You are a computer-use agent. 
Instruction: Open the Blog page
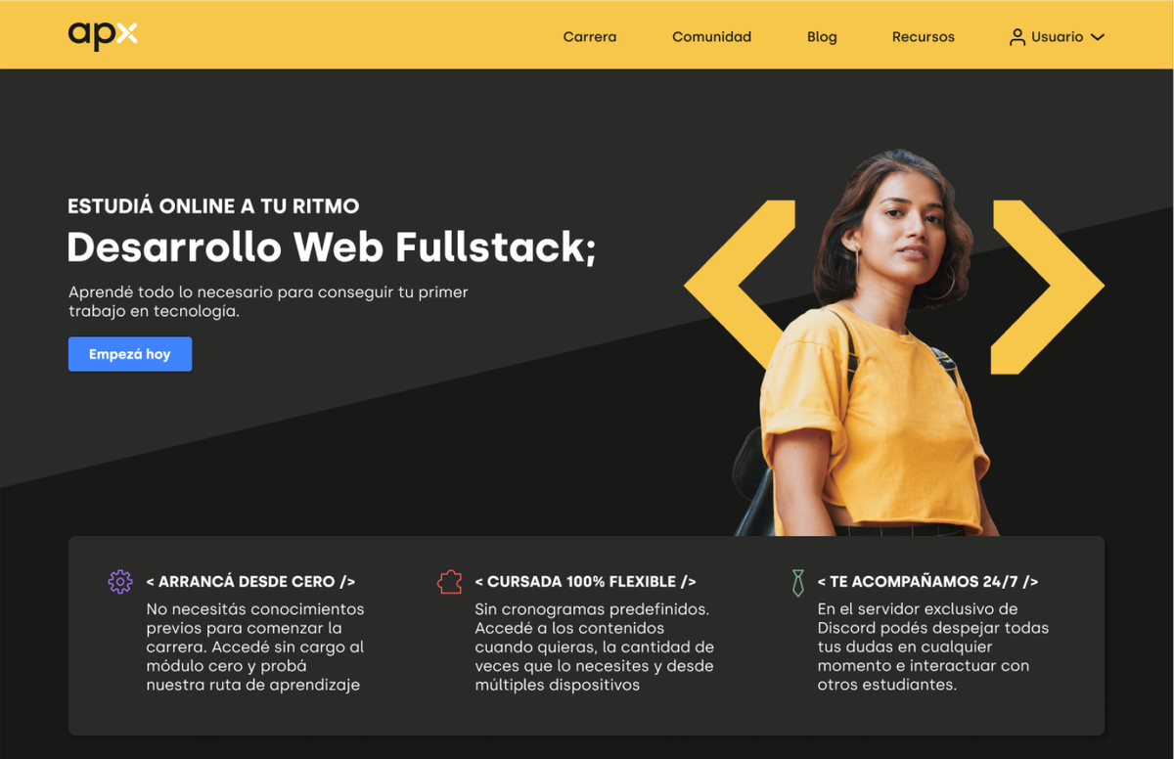[822, 37]
